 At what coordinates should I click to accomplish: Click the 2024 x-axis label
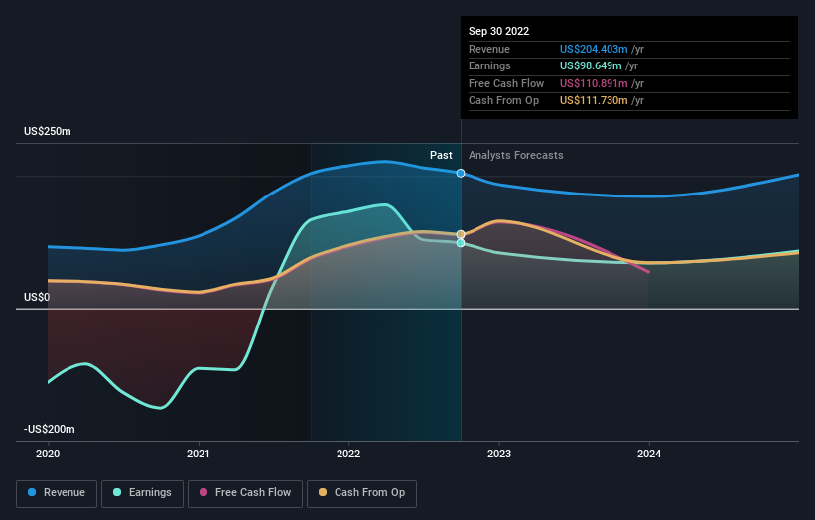tap(649, 454)
